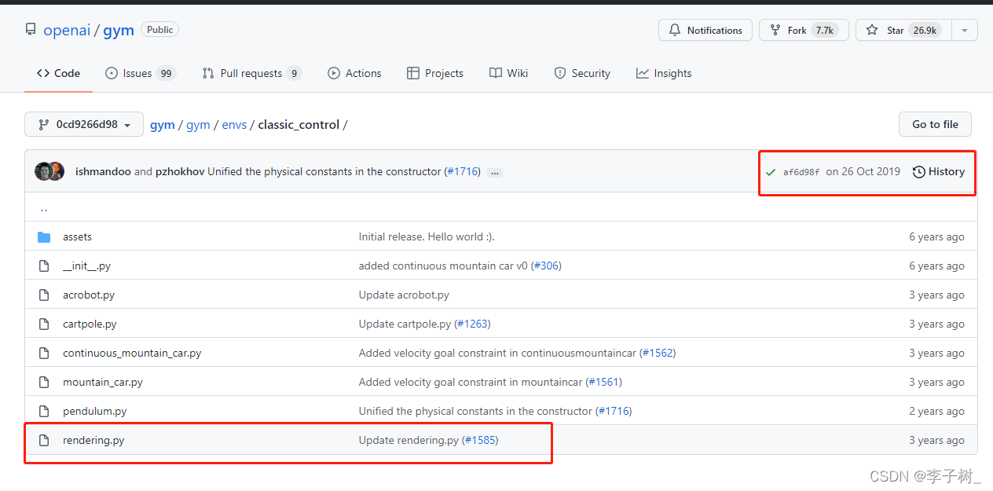The image size is (993, 491).
Task: Click the file icon beside cartpole.py
Action: (44, 324)
